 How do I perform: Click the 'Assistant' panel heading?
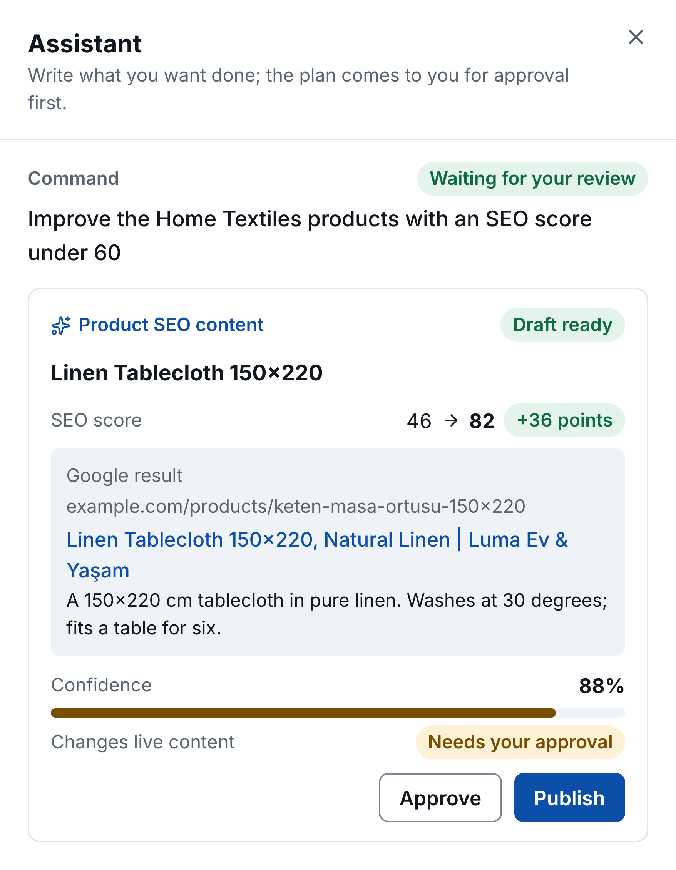click(85, 43)
